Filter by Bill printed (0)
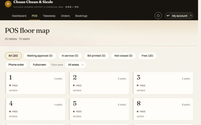The image size is (201, 125). [96, 56]
